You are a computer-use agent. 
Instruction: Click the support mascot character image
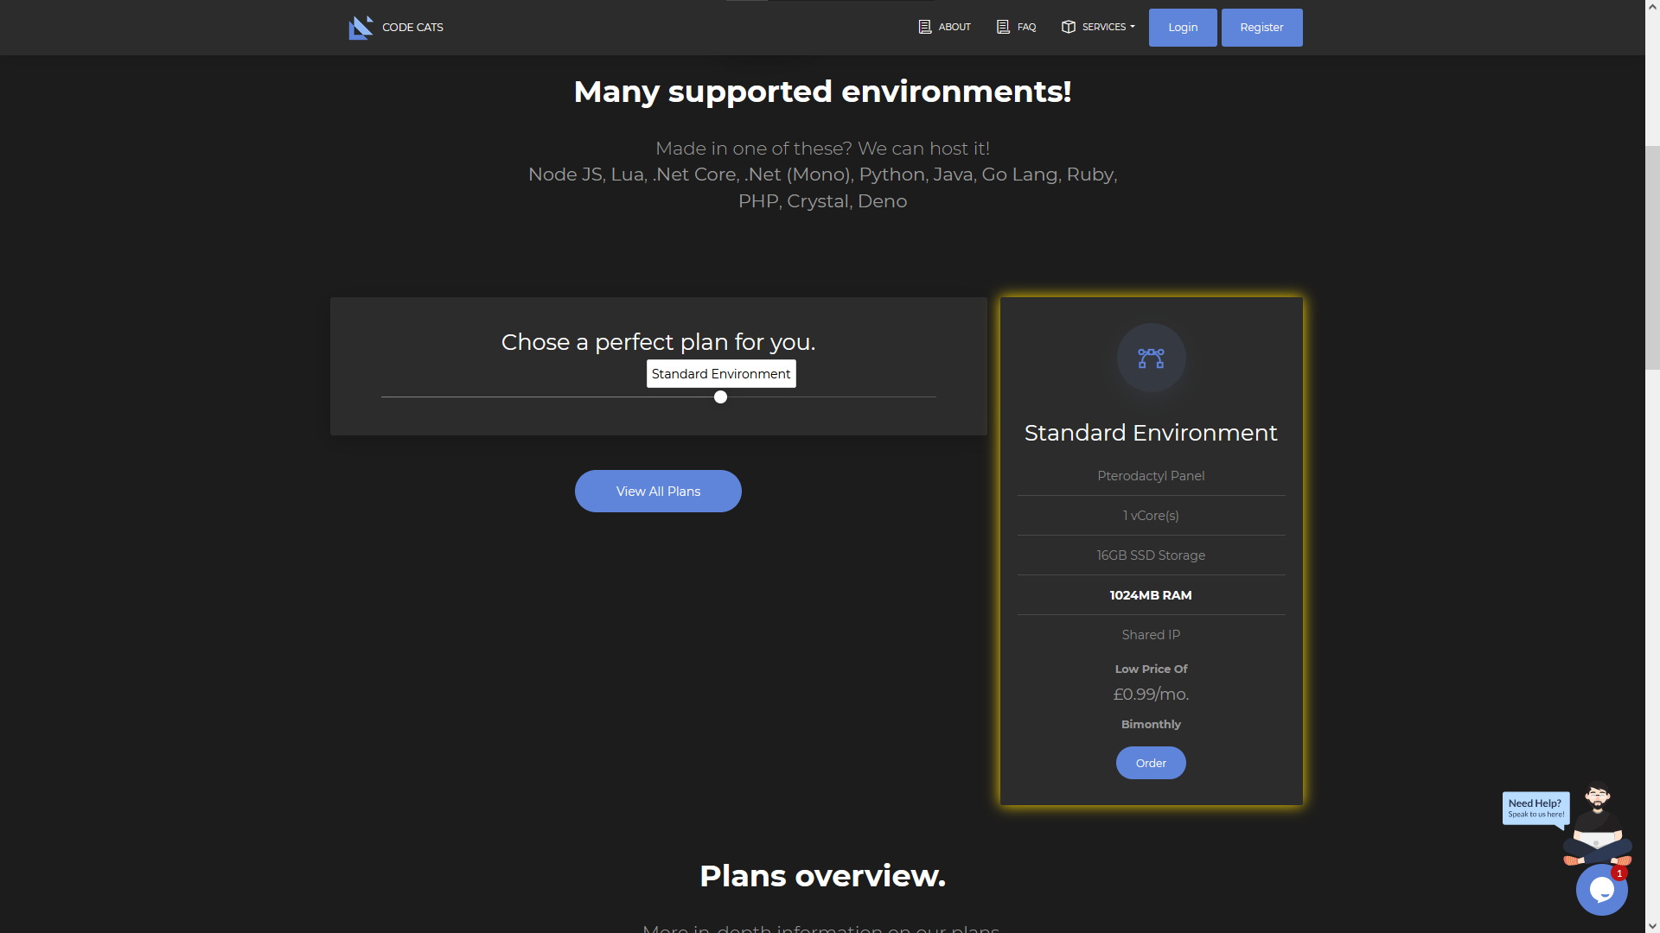[x=1598, y=823]
